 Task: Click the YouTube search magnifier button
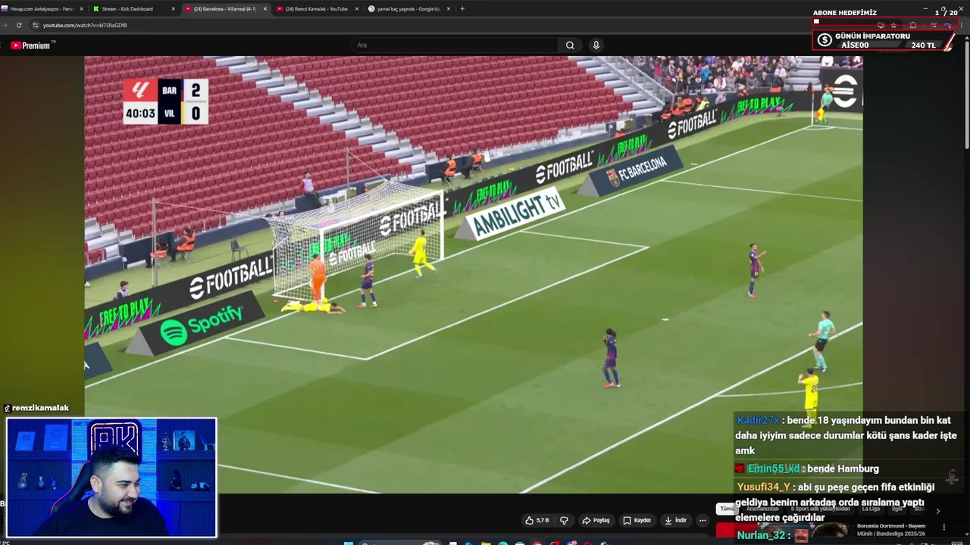[x=570, y=45]
